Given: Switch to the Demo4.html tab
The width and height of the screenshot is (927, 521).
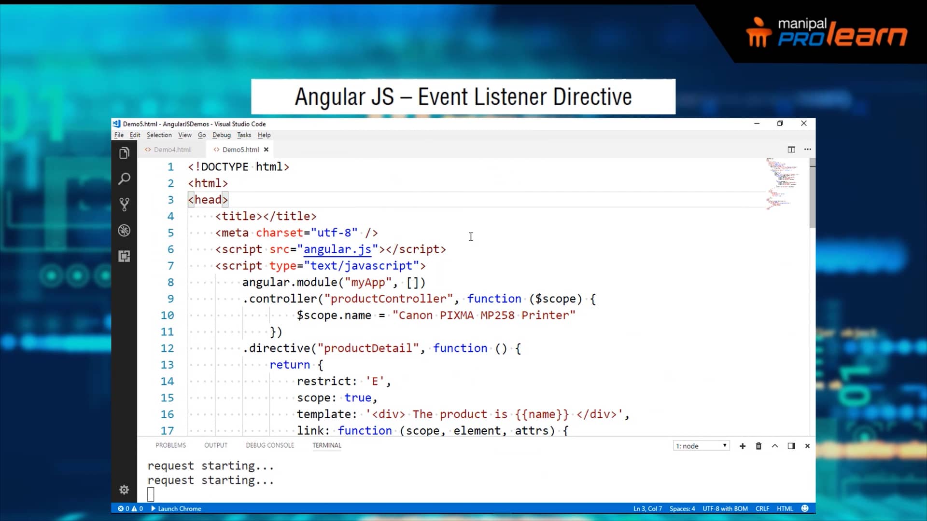Looking at the screenshot, I should point(172,150).
